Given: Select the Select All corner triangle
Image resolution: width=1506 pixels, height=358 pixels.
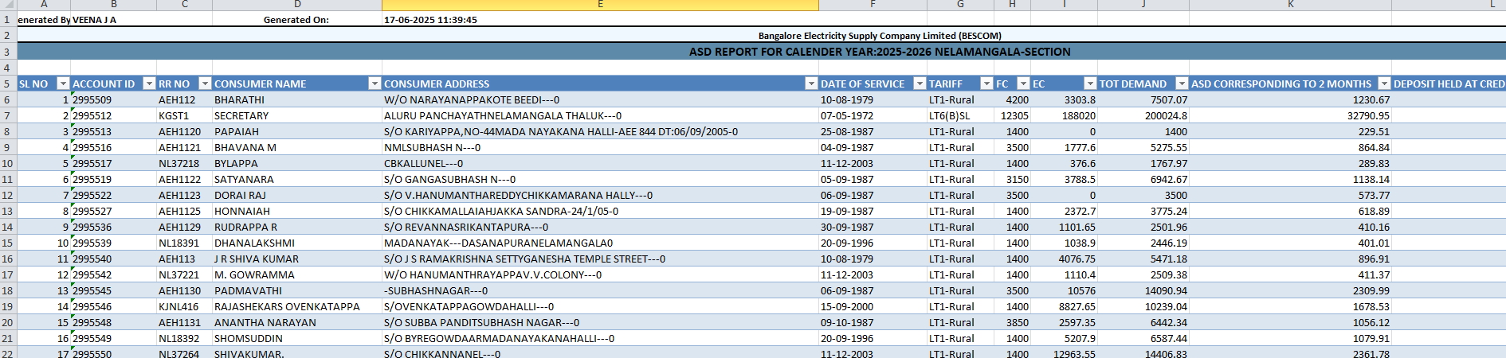Looking at the screenshot, I should tap(8, 5).
